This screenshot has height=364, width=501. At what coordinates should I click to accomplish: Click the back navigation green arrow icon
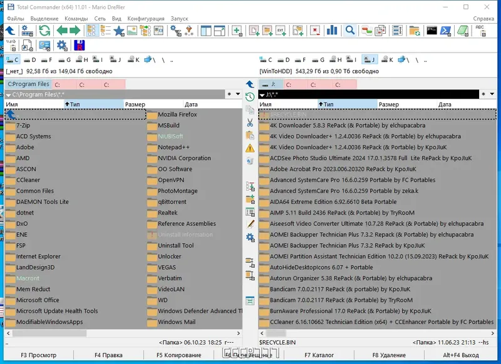pos(63,30)
